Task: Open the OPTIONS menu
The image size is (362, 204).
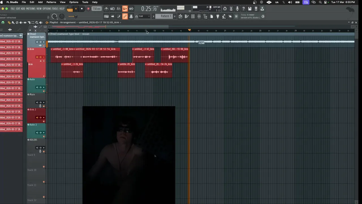Action: tap(47, 9)
